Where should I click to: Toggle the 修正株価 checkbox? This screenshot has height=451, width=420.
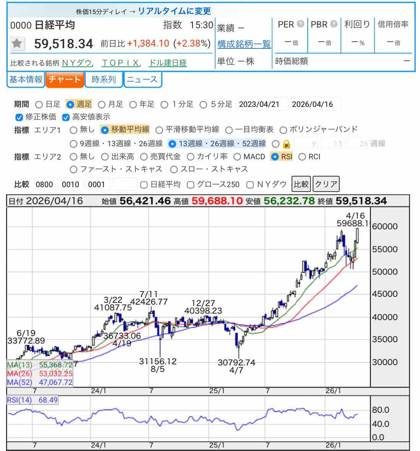[x=19, y=117]
